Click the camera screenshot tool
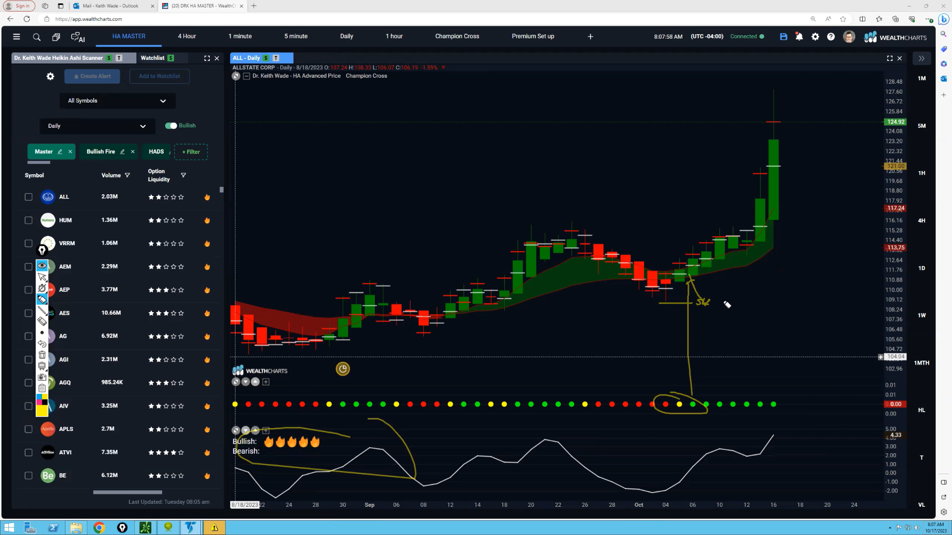The height and width of the screenshot is (535, 952). pos(42,377)
